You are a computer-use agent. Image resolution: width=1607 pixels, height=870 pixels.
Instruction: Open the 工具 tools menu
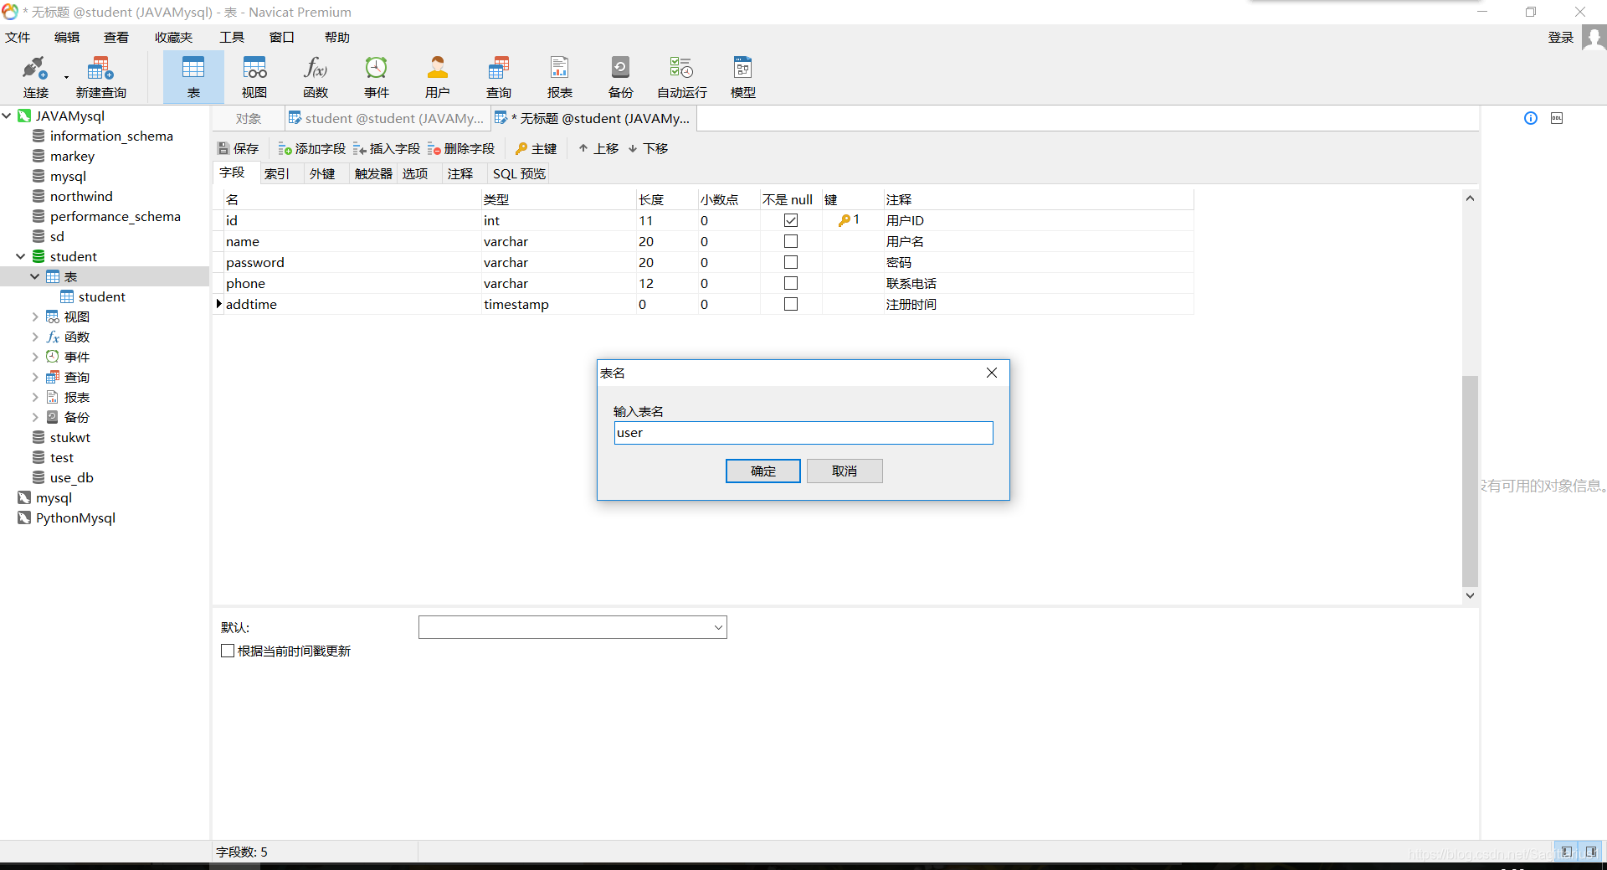point(232,37)
